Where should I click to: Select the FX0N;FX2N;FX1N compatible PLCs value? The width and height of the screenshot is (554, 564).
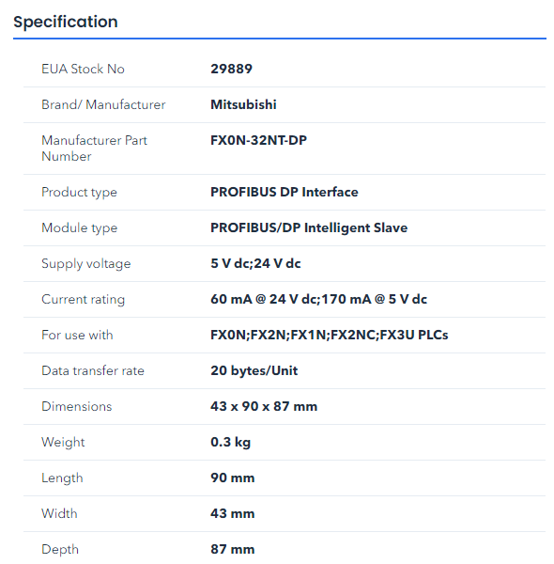click(x=329, y=335)
